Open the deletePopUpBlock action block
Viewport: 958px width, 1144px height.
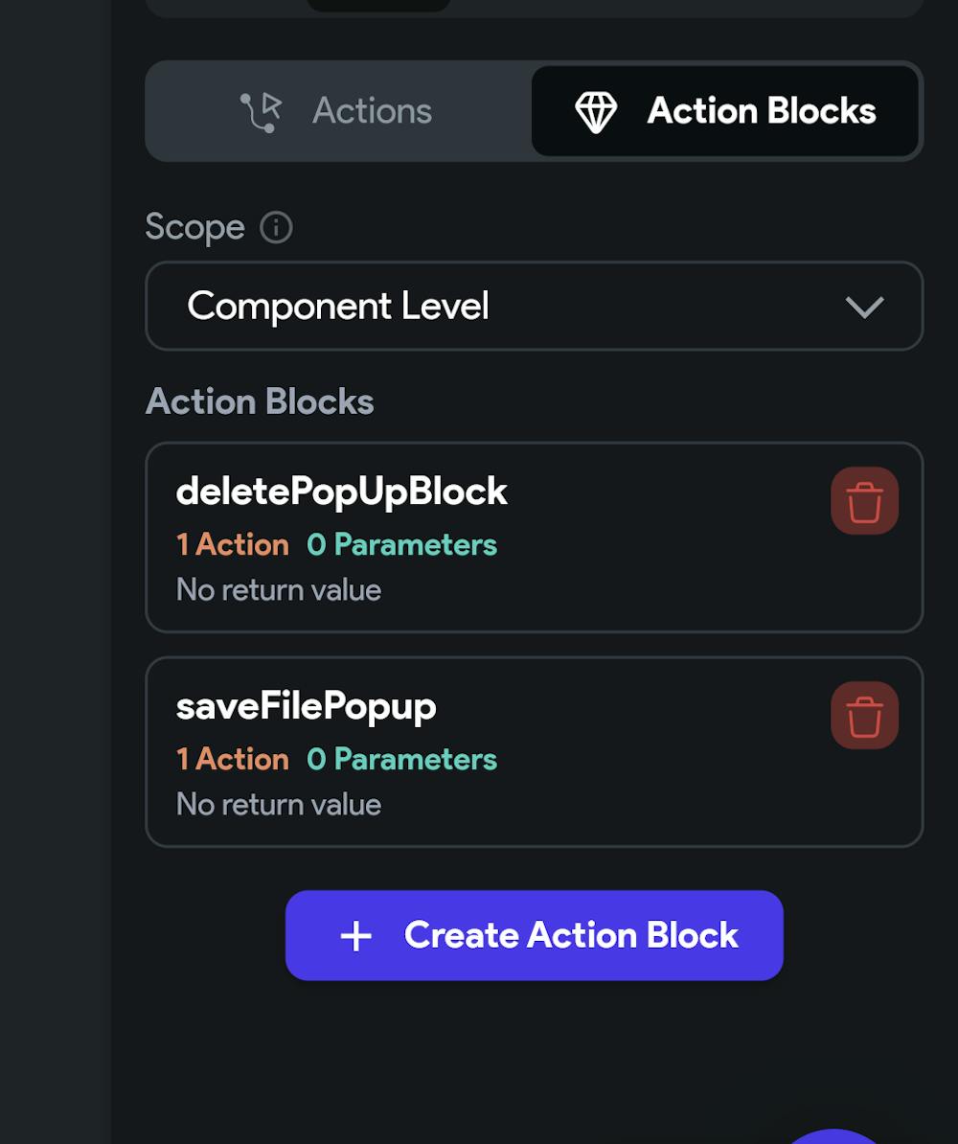click(341, 492)
